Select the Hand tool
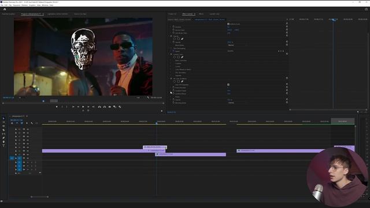The width and height of the screenshot is (370, 208). tap(3, 142)
